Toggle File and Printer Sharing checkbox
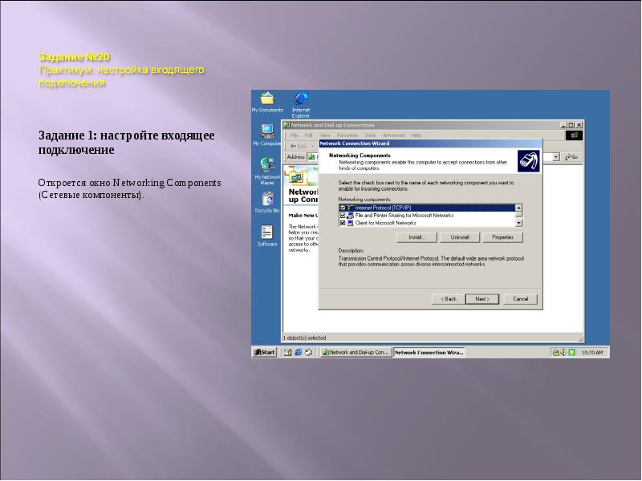 (343, 216)
